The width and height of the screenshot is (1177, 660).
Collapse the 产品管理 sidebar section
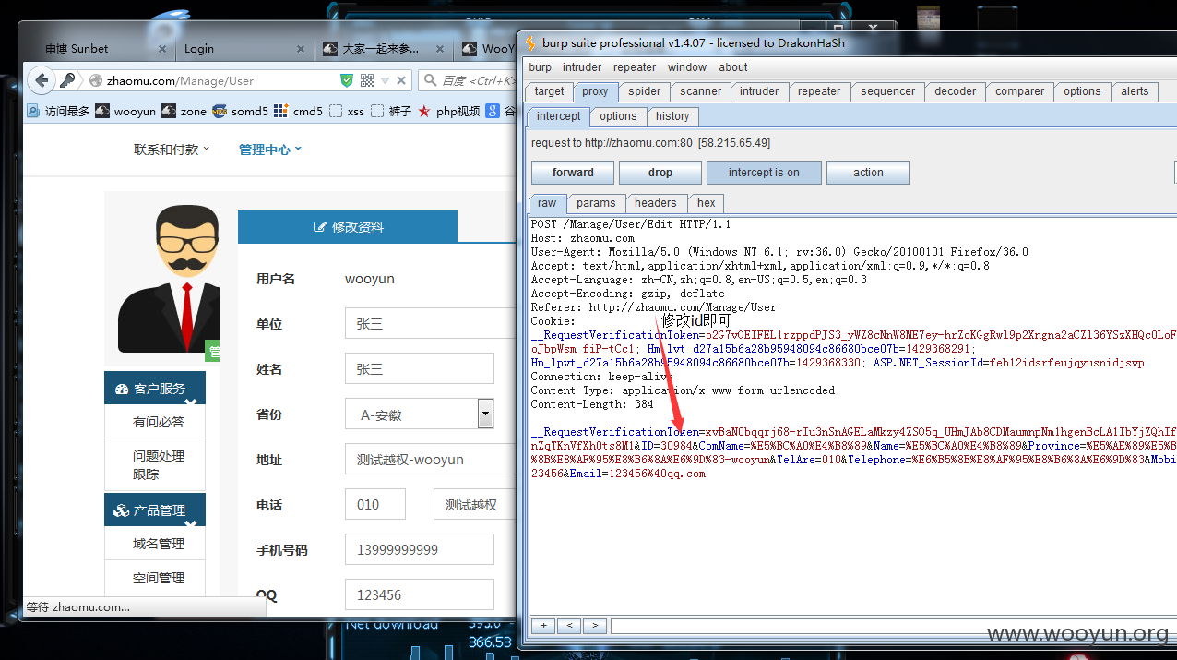point(155,510)
